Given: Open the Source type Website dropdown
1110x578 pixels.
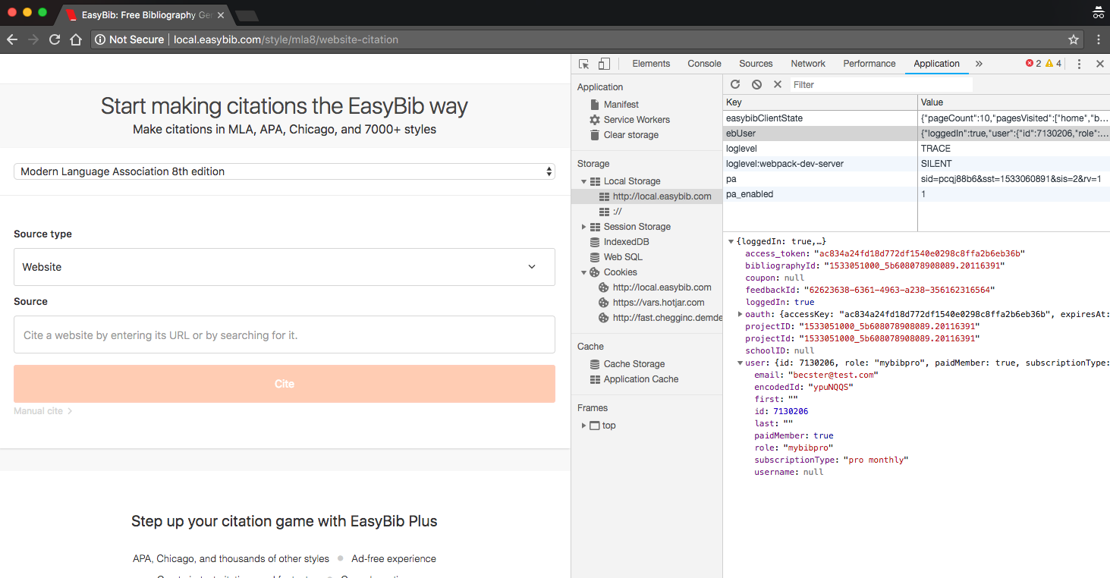Looking at the screenshot, I should [285, 267].
